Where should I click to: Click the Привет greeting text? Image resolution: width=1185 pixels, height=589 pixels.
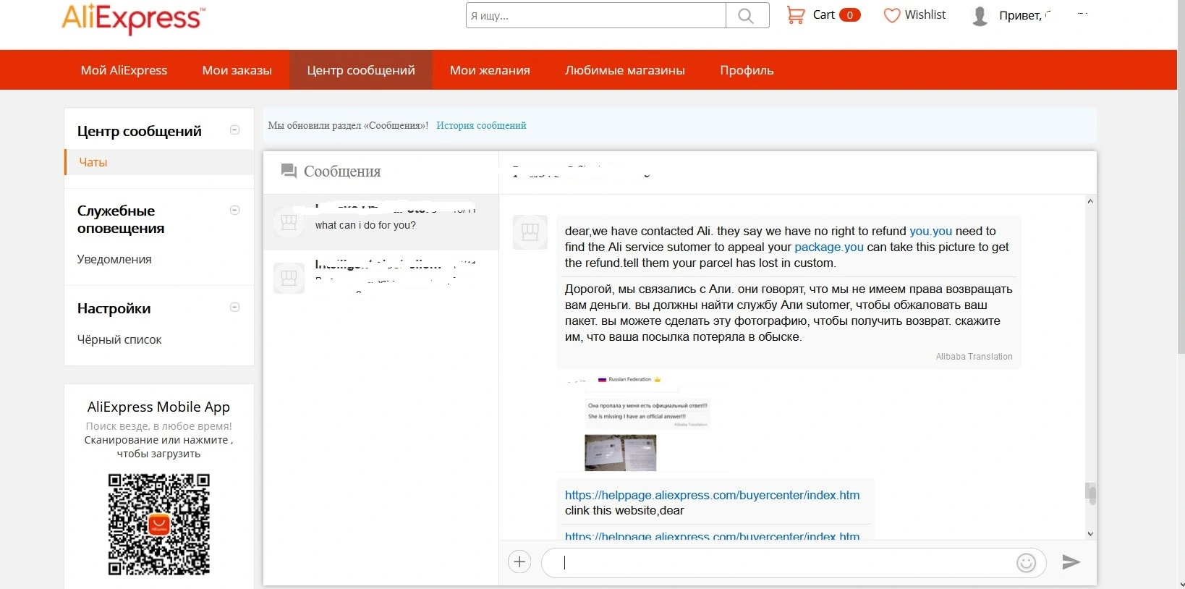click(1020, 15)
